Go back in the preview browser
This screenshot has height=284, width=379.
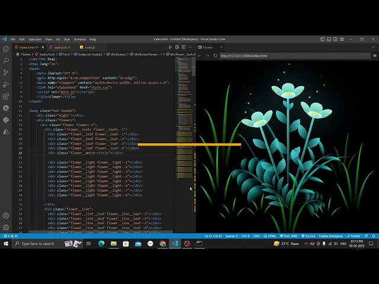click(x=200, y=56)
